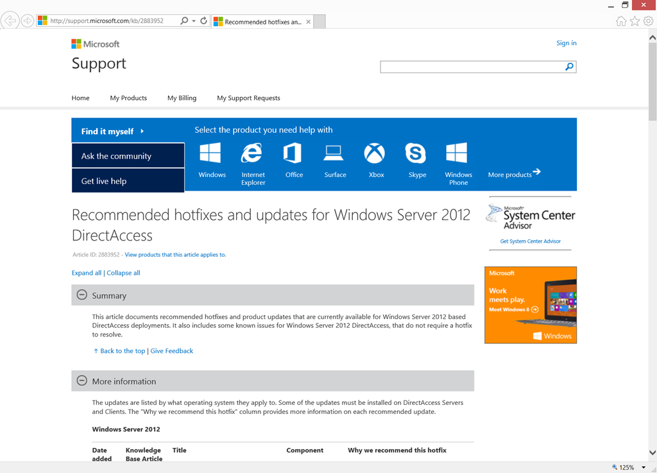Select Get live help option
The width and height of the screenshot is (657, 473).
[128, 180]
